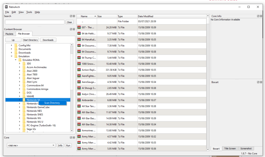
Task: Sort file list by Name column
Action: pyautogui.click(x=87, y=16)
